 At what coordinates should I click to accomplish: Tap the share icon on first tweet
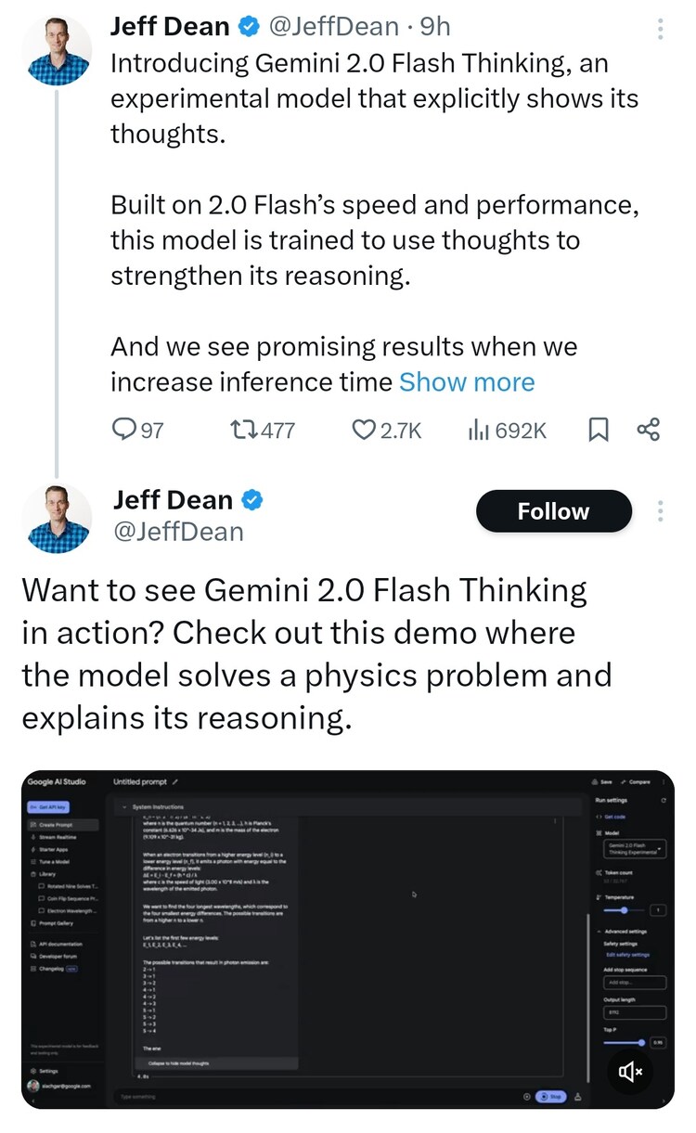(x=649, y=430)
